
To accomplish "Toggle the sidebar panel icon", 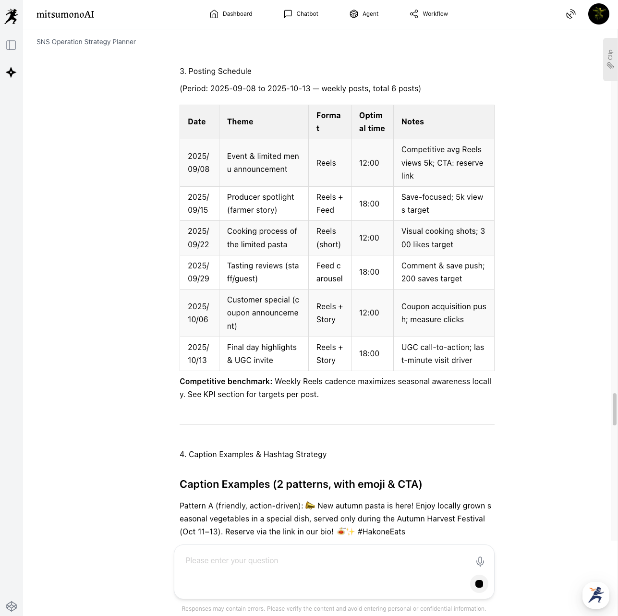I will coord(11,45).
